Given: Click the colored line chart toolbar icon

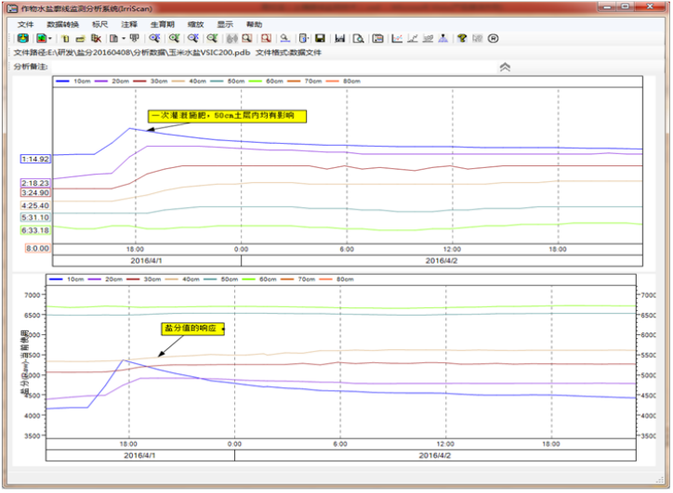Looking at the screenshot, I should tap(397, 38).
